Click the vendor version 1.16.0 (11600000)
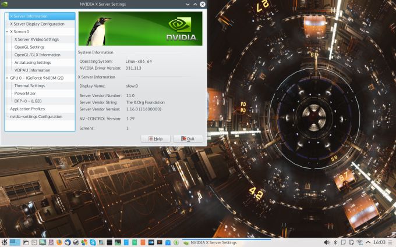396x247 pixels. pyautogui.click(x=143, y=109)
